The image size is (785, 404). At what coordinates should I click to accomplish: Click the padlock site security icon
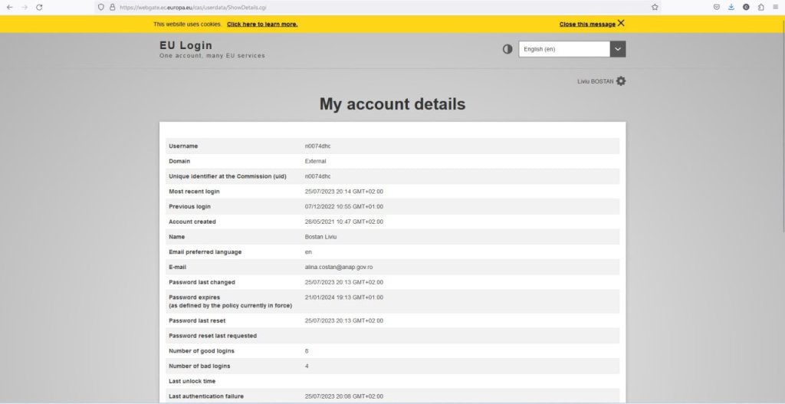[x=112, y=7]
